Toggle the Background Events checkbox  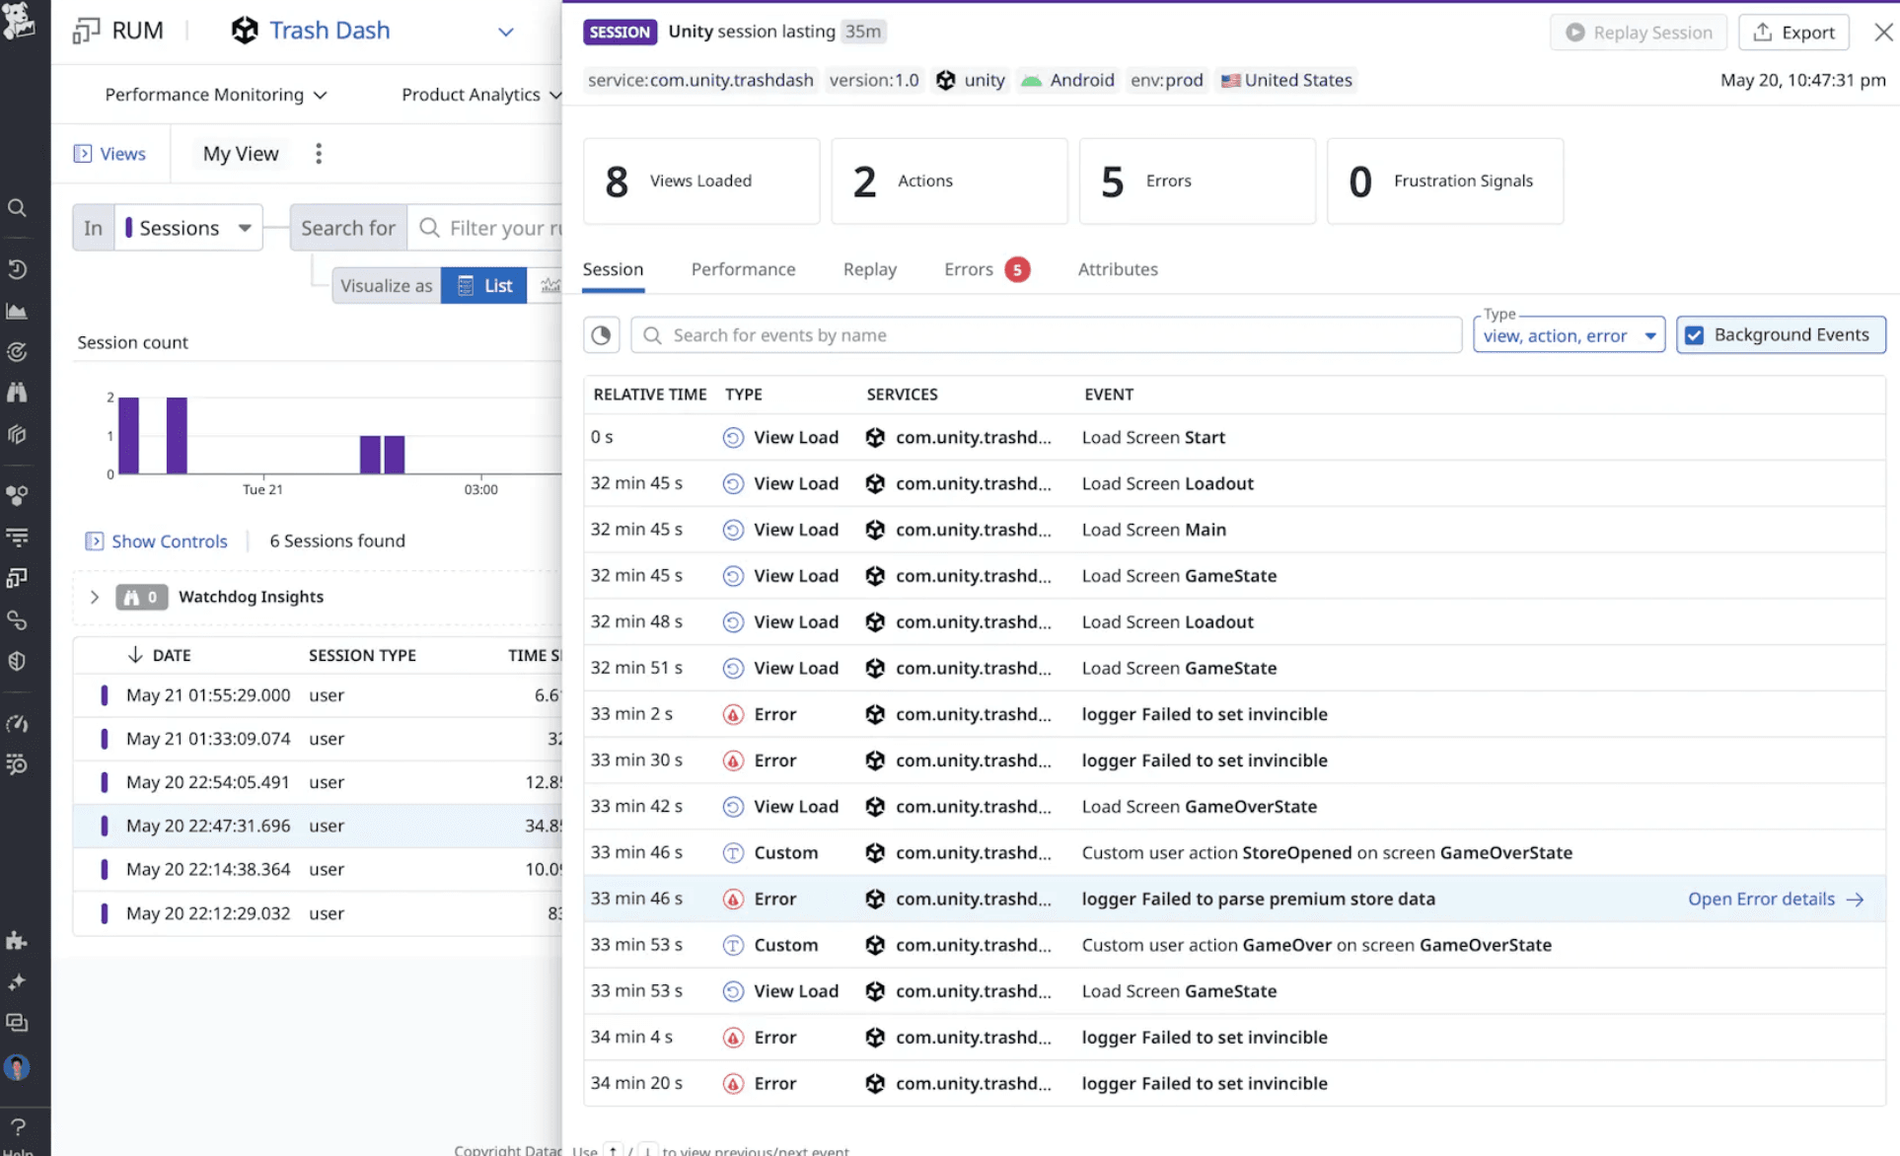coord(1694,335)
